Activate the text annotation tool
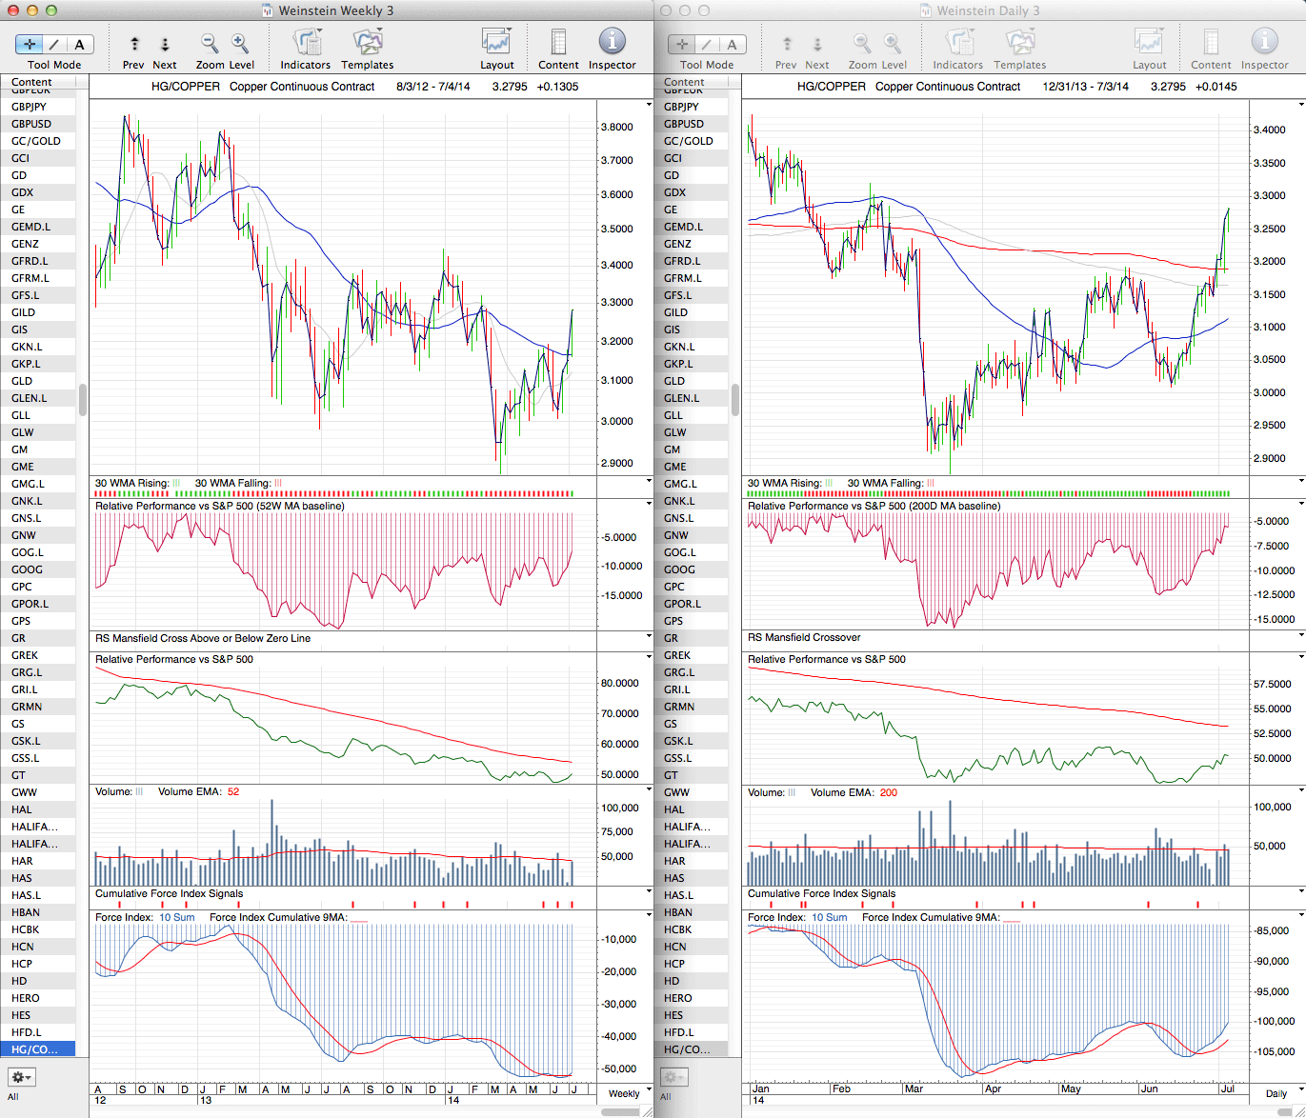The width and height of the screenshot is (1306, 1118). click(x=79, y=45)
